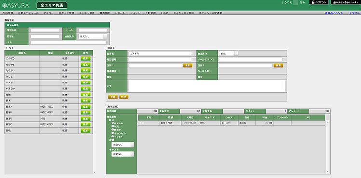Click edit button for やました row
361x178 pixels.
pos(85,82)
